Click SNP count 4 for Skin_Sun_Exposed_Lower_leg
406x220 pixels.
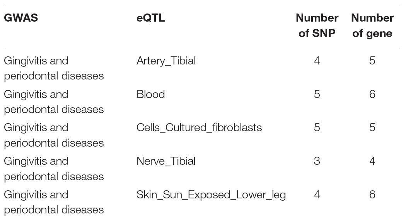[317, 195]
